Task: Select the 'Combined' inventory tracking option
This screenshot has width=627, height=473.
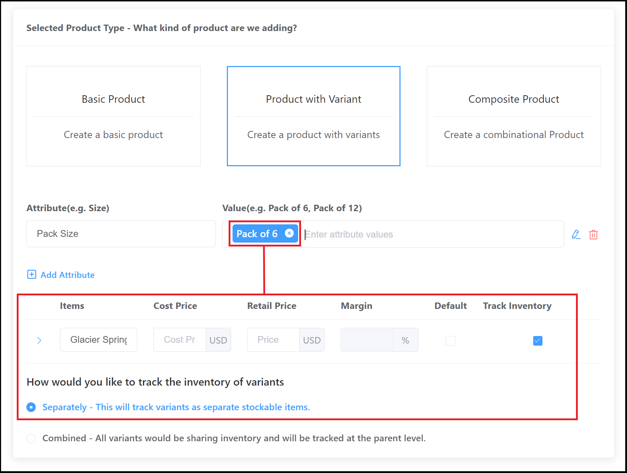Action: 31,438
